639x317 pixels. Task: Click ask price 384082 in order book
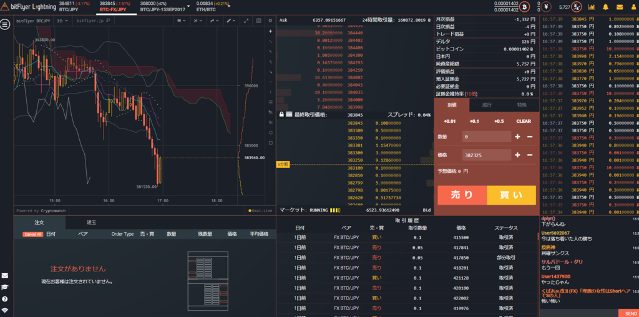[x=355, y=77]
